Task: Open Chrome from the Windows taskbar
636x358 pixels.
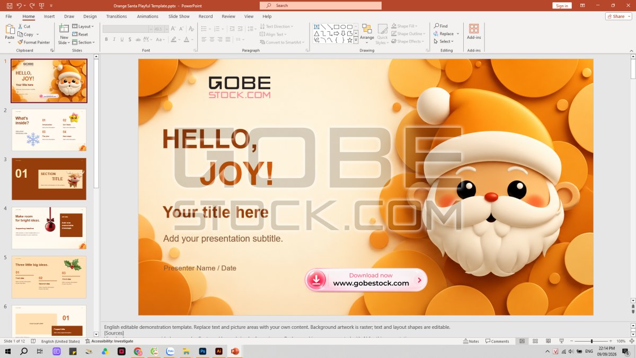Action: (138, 351)
